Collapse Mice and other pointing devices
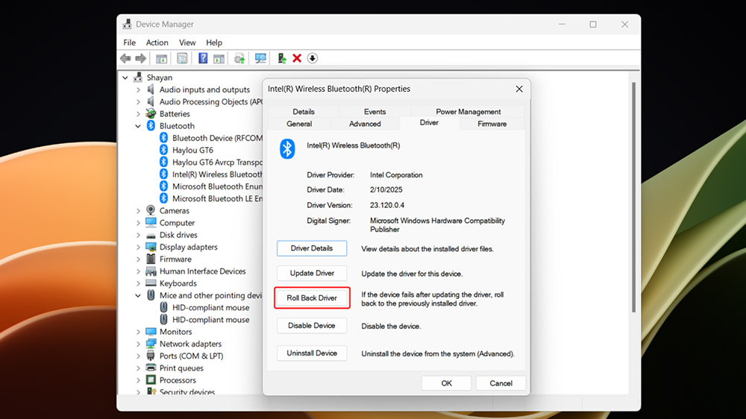Viewport: 746px width, 419px height. 138,295
